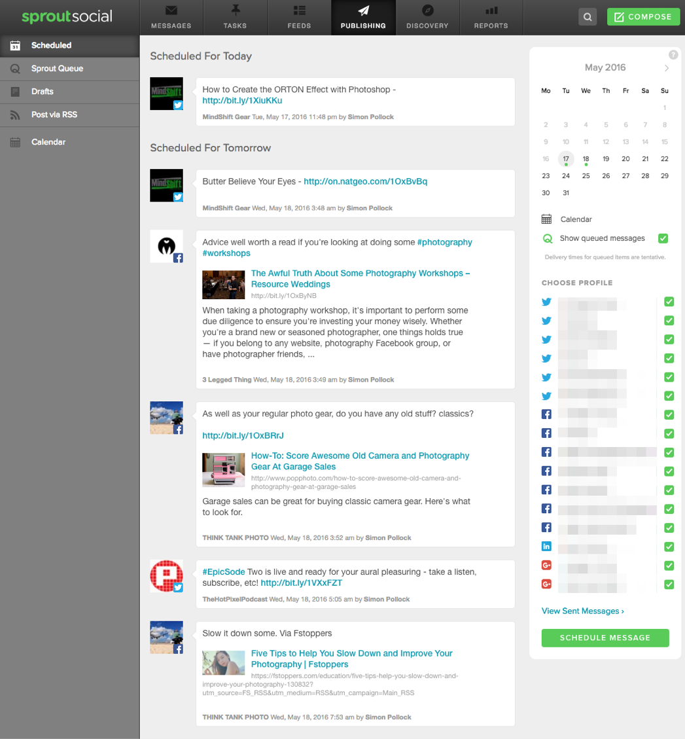Open the bit.ly/1XiuKKu link
This screenshot has width=685, height=739.
pos(242,101)
